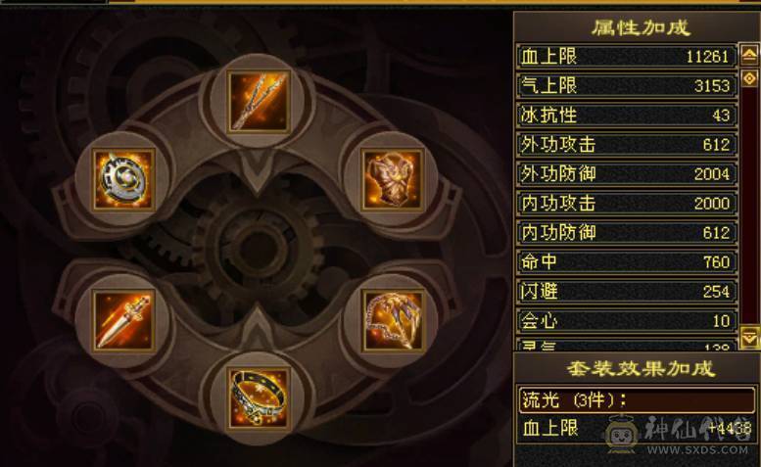Select the 气上限 3153 attribute row
Viewport: 761px width, 467px height.
627,86
